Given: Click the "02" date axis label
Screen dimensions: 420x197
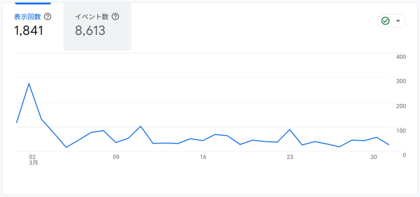Looking at the screenshot, I should point(32,156).
